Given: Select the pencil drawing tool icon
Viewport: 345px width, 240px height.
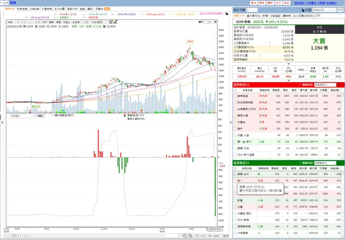Looking at the screenshot, I should coord(115,22).
